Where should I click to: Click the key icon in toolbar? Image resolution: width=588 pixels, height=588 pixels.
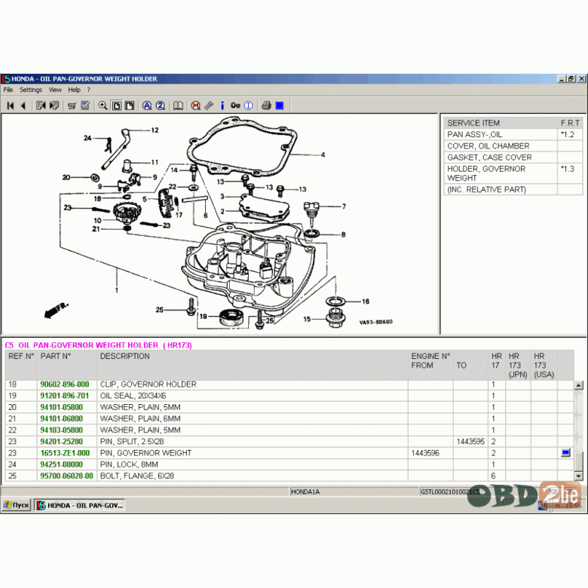point(235,106)
